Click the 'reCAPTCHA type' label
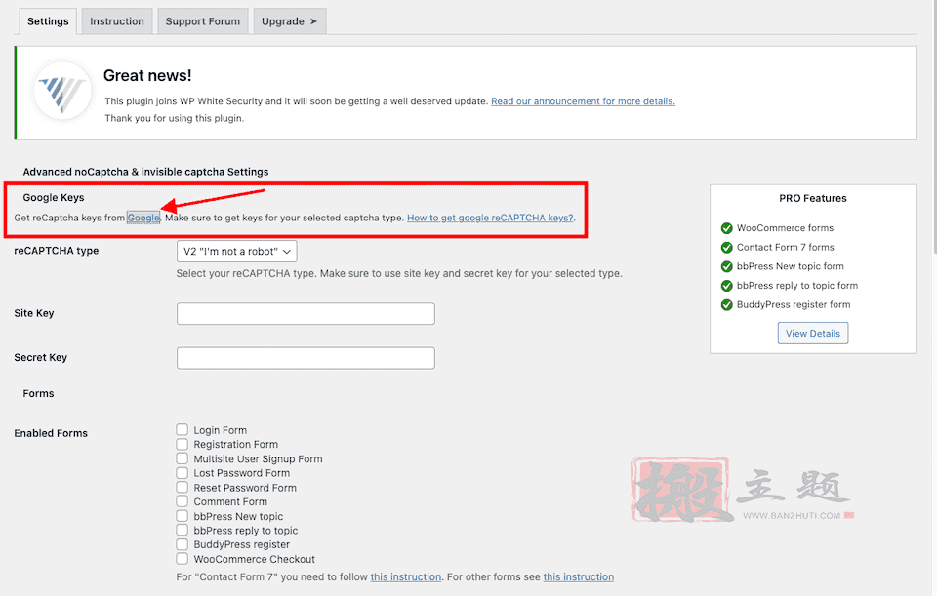Viewport: 937px width, 596px height. pos(57,251)
